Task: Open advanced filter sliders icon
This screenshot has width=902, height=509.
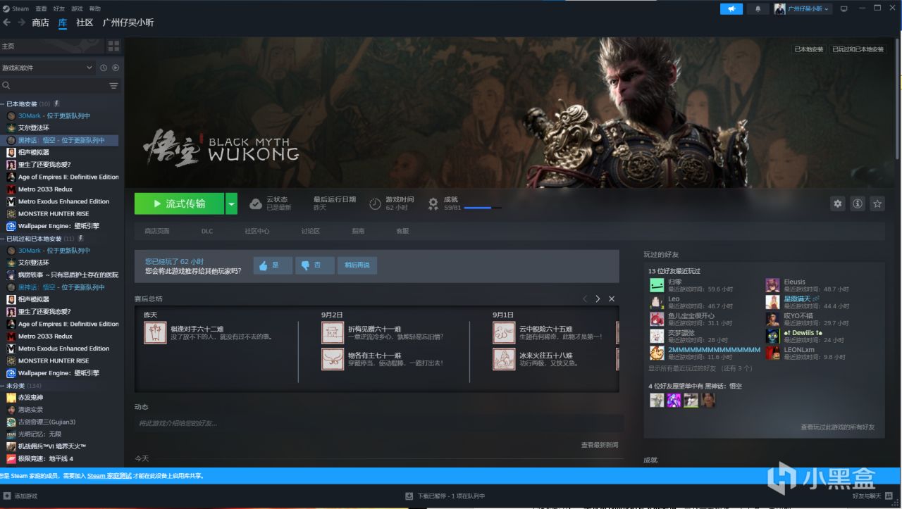Action: [113, 85]
